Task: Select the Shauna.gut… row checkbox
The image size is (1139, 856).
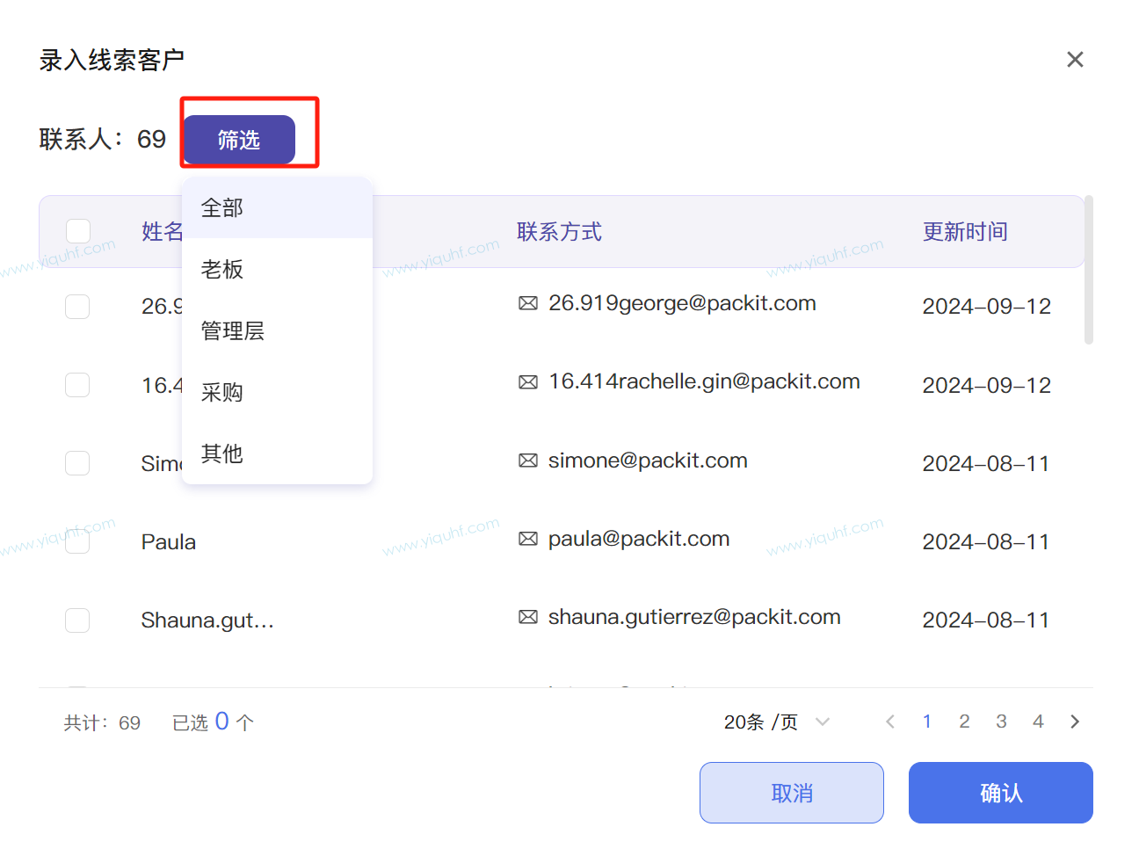Action: [x=77, y=620]
